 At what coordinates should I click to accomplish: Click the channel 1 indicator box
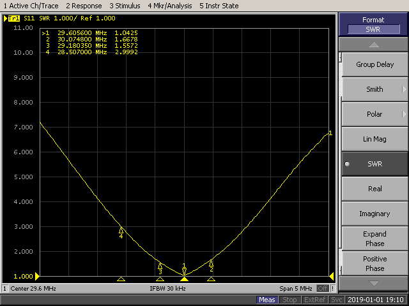click(x=4, y=289)
